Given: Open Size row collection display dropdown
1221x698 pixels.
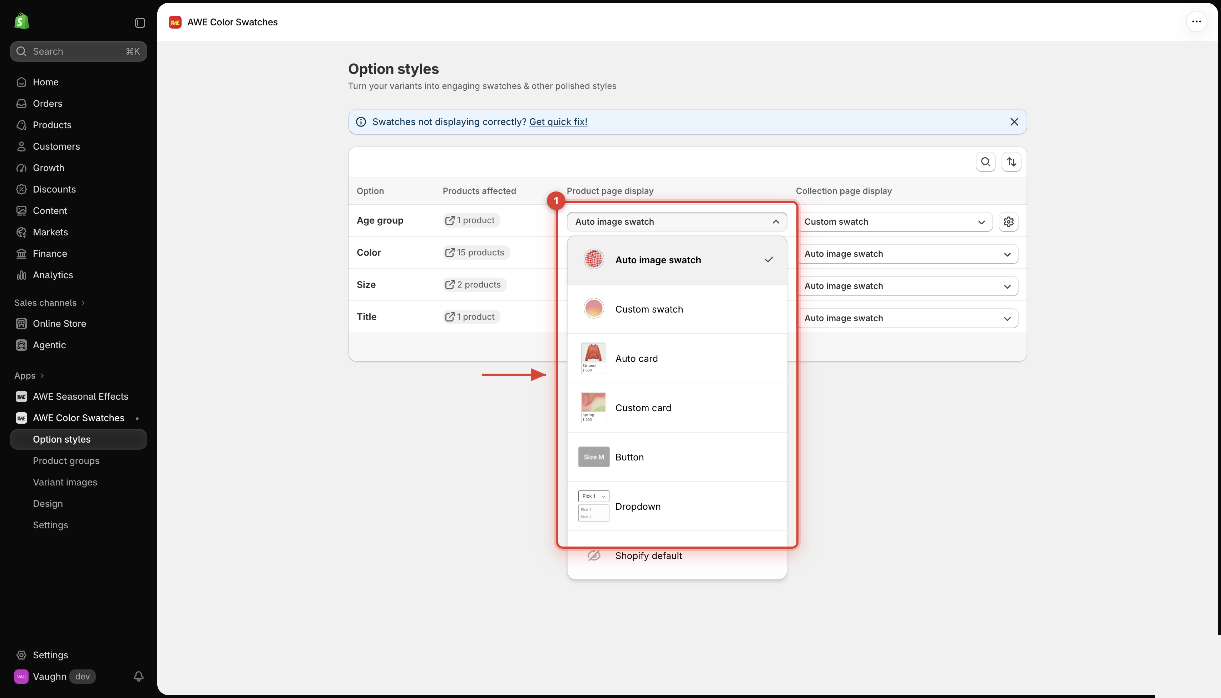Looking at the screenshot, I should pyautogui.click(x=907, y=286).
